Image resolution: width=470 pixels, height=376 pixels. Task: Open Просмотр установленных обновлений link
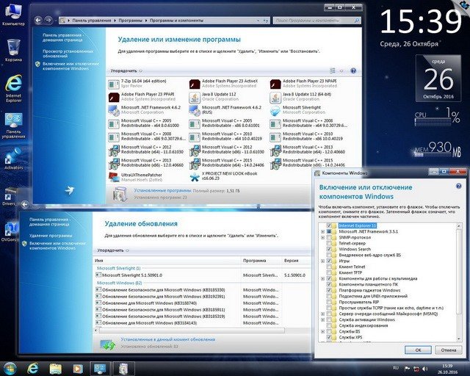68,54
